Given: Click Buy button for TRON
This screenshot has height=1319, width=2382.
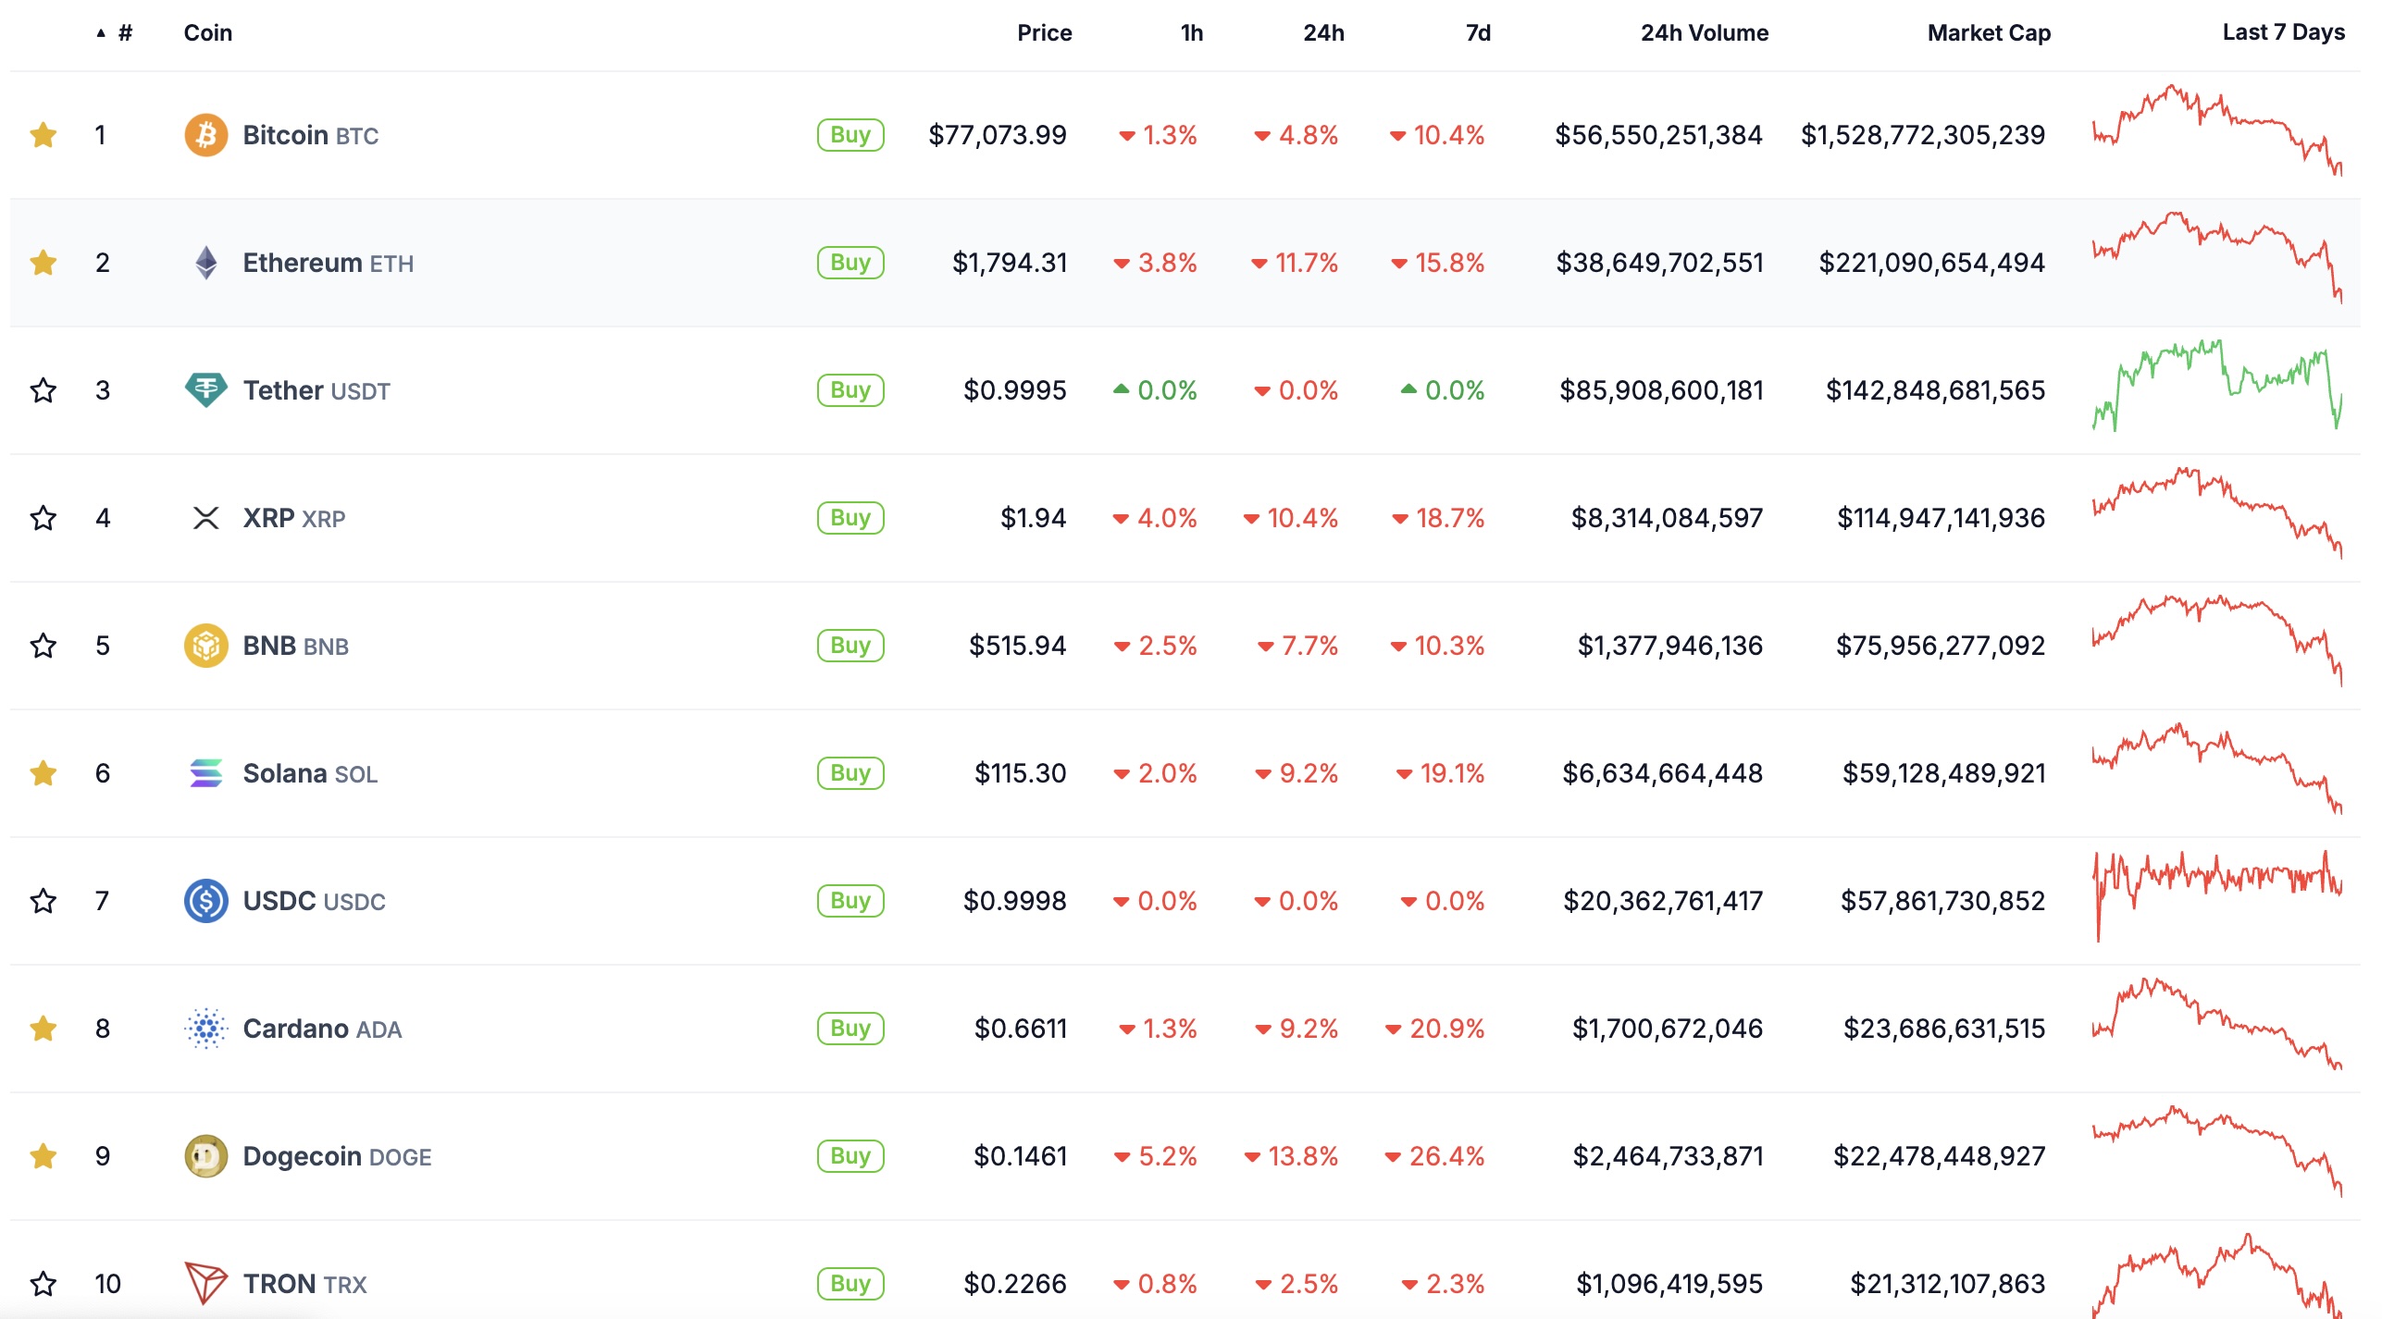Looking at the screenshot, I should pos(850,1284).
